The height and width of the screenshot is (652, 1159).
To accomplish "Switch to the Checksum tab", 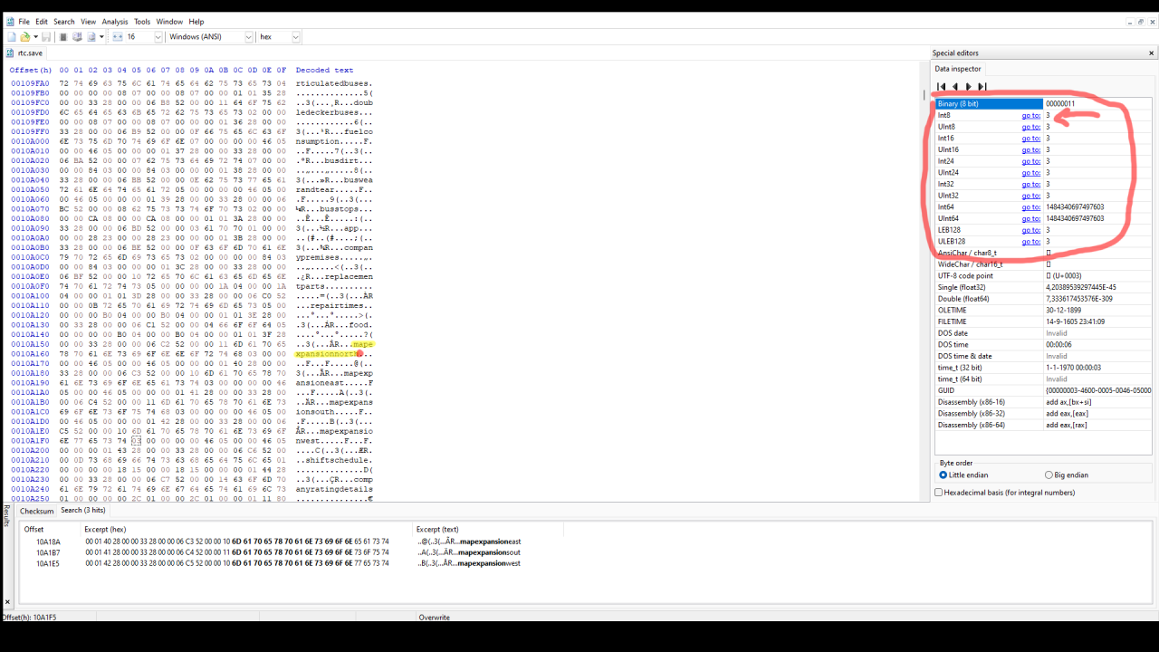I will point(37,511).
